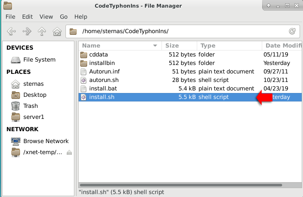Image resolution: width=303 pixels, height=197 pixels.
Task: Select the autorun.sh file name
Action: [104, 80]
